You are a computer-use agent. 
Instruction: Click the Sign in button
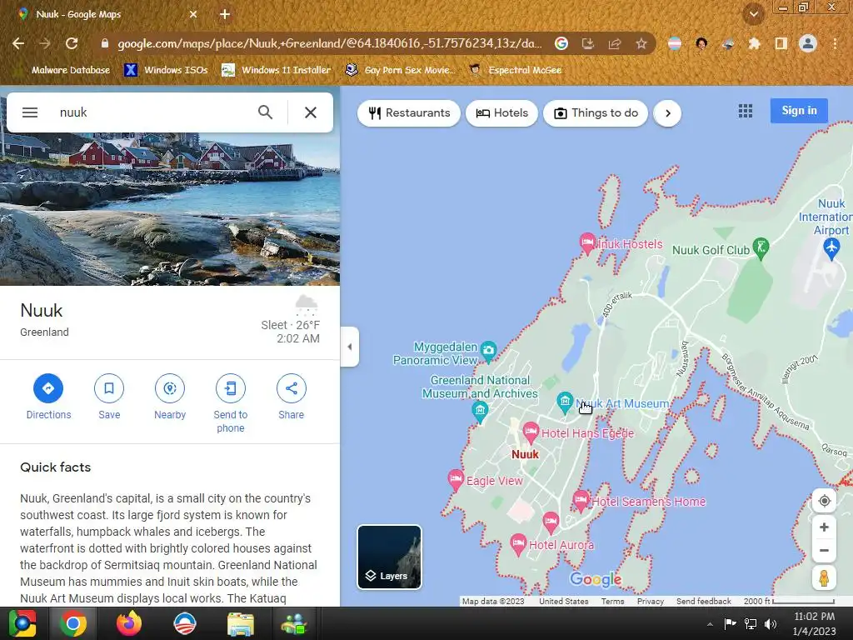(799, 111)
